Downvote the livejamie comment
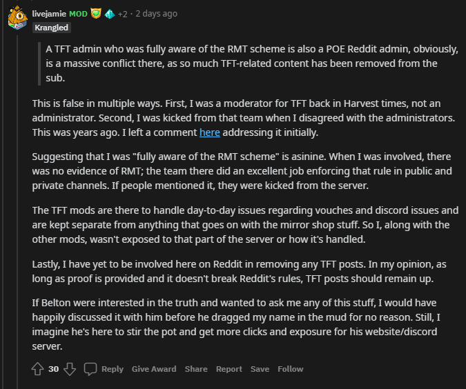 click(70, 369)
